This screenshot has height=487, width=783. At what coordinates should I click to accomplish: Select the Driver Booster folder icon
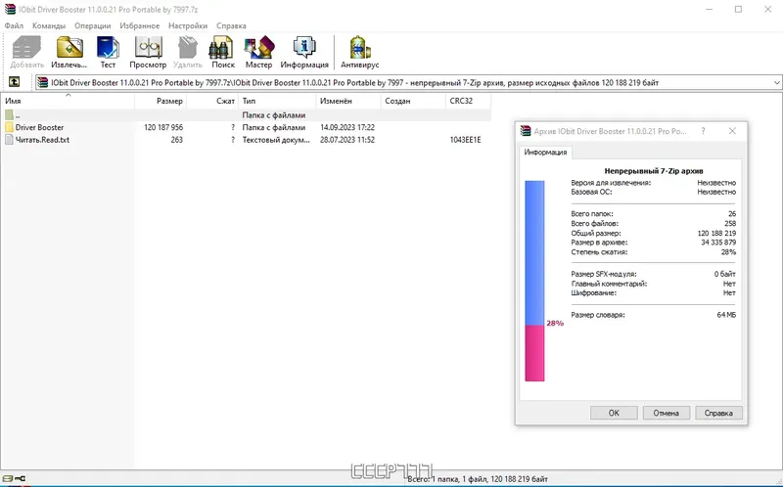[9, 127]
